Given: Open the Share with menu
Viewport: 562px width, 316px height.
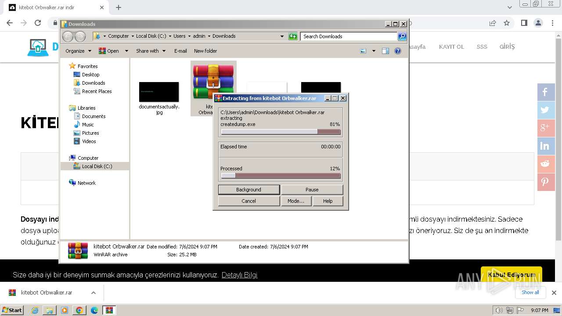Looking at the screenshot, I should 151,51.
